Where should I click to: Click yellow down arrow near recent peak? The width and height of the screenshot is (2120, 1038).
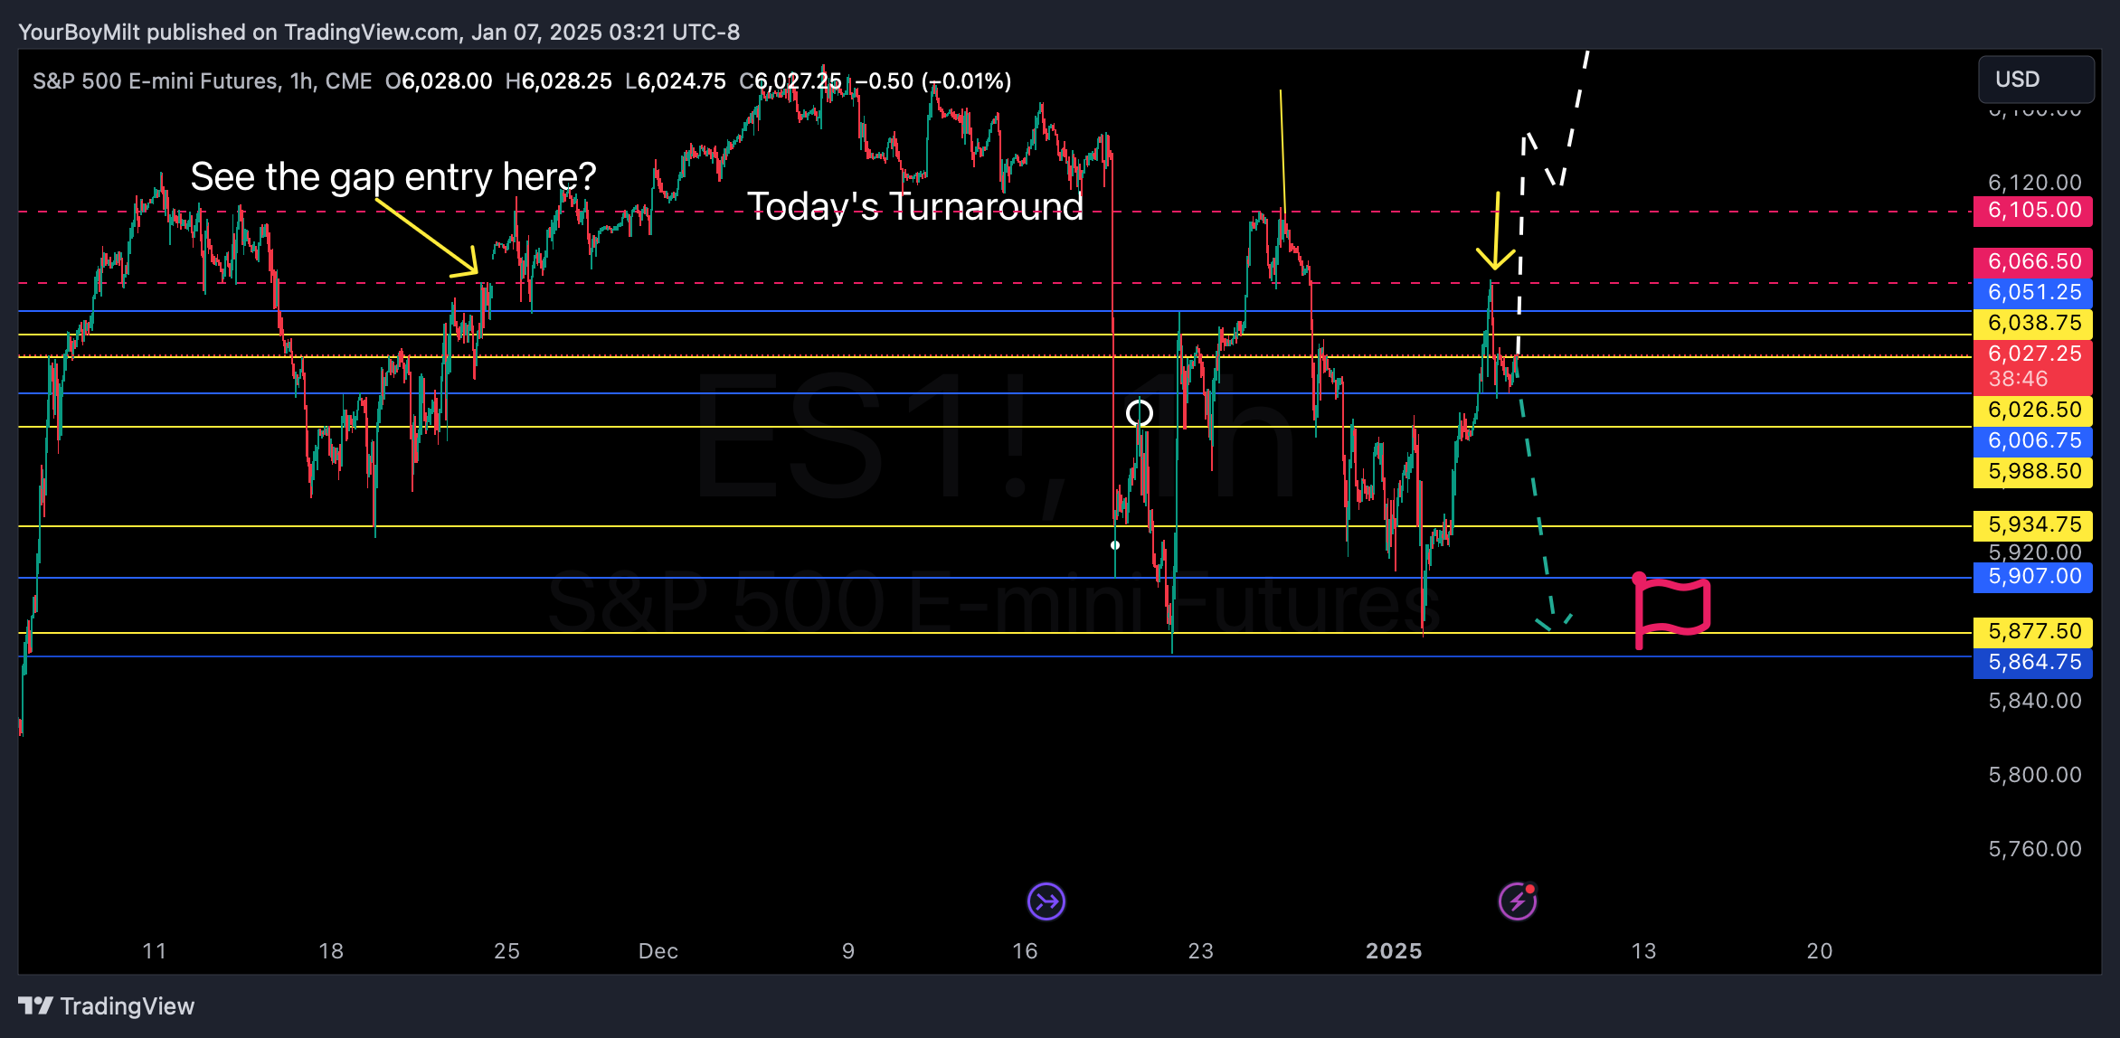tap(1496, 233)
